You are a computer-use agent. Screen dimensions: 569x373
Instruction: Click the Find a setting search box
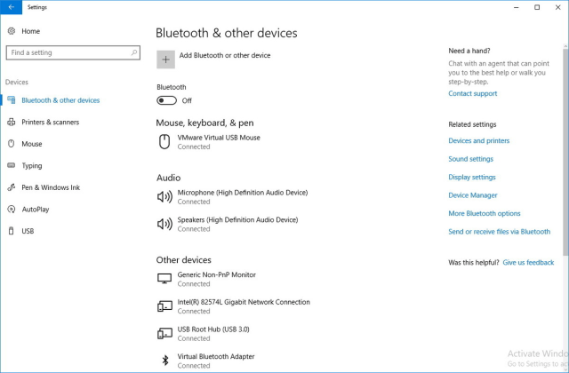[73, 52]
